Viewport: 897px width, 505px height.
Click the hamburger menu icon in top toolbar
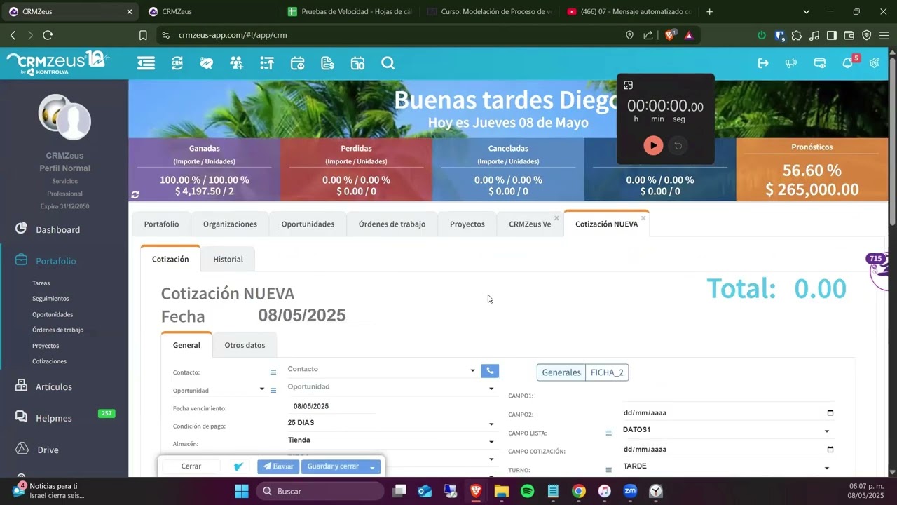point(146,63)
